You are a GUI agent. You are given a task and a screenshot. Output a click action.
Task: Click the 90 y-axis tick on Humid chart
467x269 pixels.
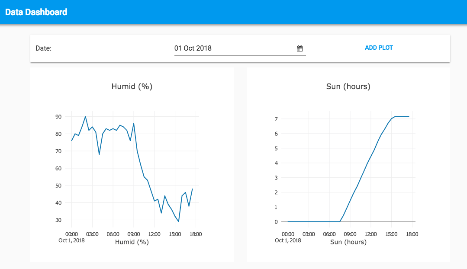[x=58, y=117]
